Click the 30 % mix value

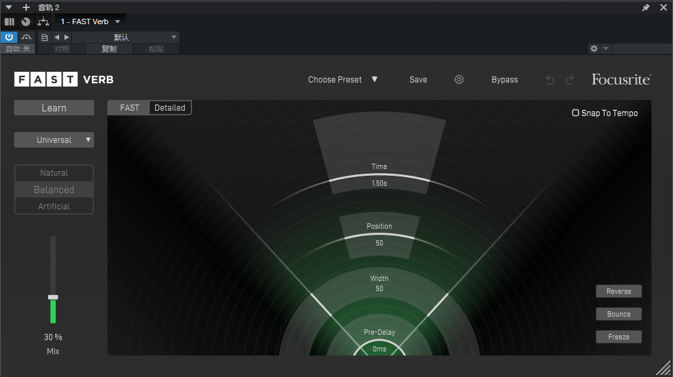(x=53, y=337)
